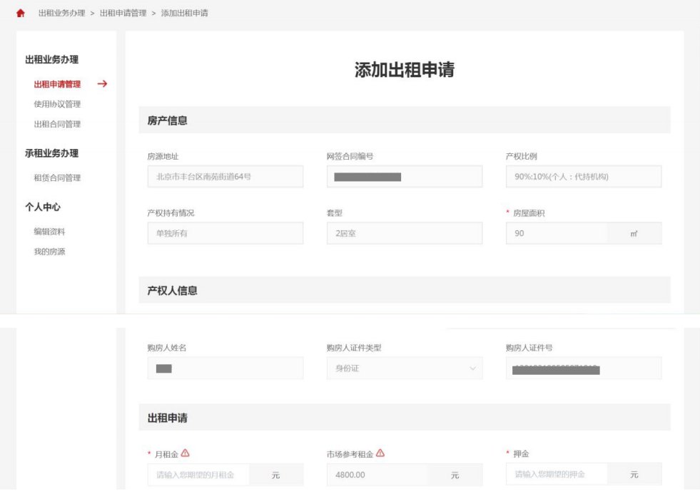The height and width of the screenshot is (501, 700).
Task: Click the 房源地址 address field
Action: (225, 177)
